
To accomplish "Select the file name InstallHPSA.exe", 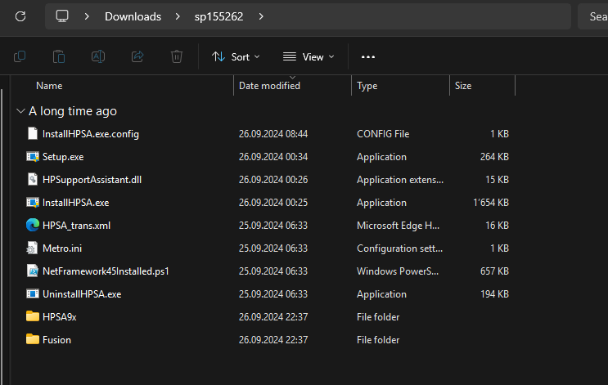I will click(x=75, y=203).
